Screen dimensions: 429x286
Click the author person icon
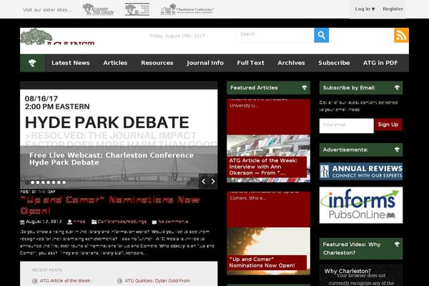(70, 222)
